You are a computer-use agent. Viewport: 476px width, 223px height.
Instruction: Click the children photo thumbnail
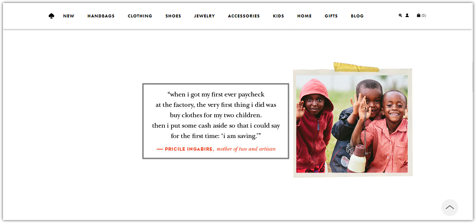pyautogui.click(x=352, y=124)
